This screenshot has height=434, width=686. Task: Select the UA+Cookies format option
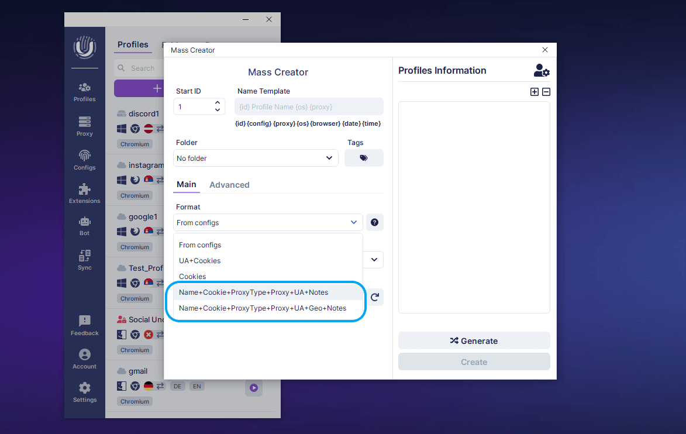tap(200, 261)
